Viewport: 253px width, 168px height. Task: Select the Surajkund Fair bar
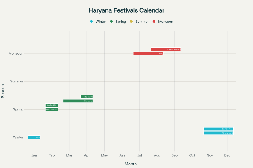coord(52,105)
